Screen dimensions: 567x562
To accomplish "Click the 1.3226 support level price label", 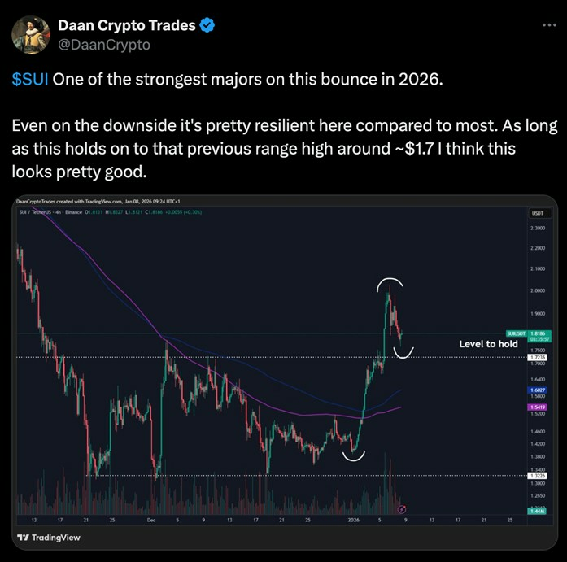I will pos(536,476).
